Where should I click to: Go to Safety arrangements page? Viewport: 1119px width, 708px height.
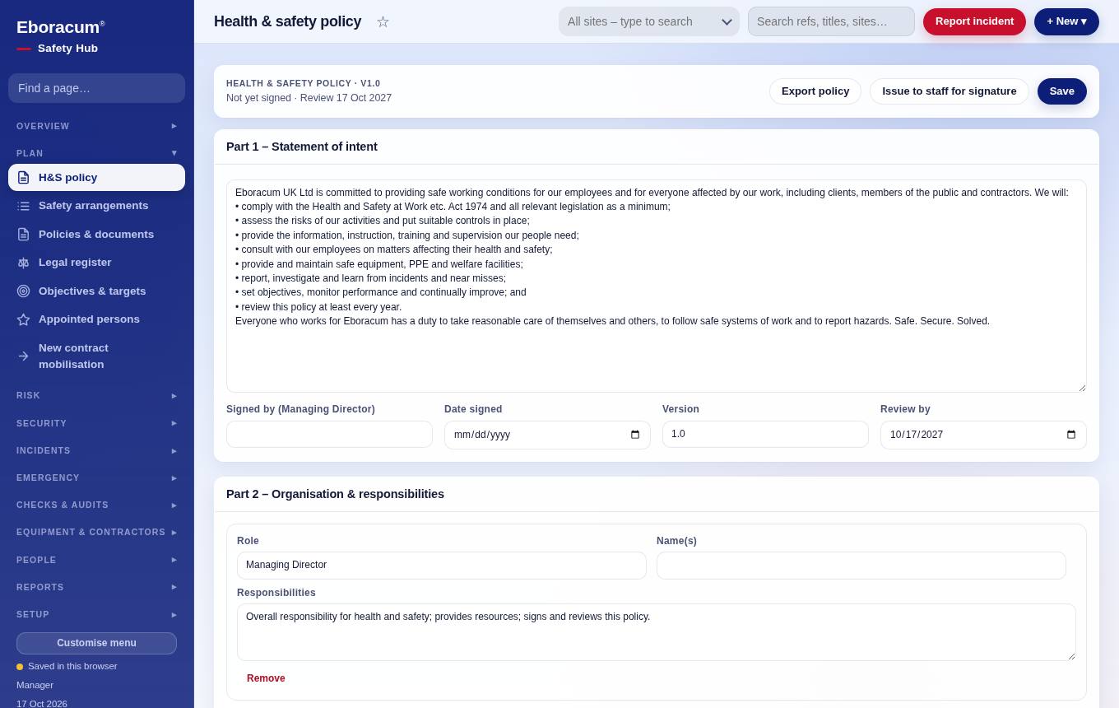96,206
